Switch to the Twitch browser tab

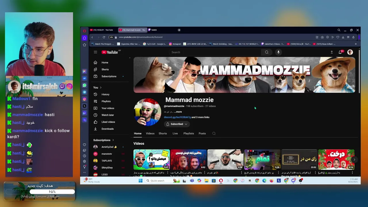point(154,30)
